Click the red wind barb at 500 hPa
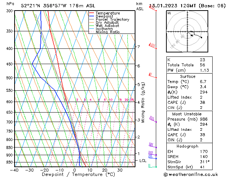This screenshot has height=177, width=229. 153,75
